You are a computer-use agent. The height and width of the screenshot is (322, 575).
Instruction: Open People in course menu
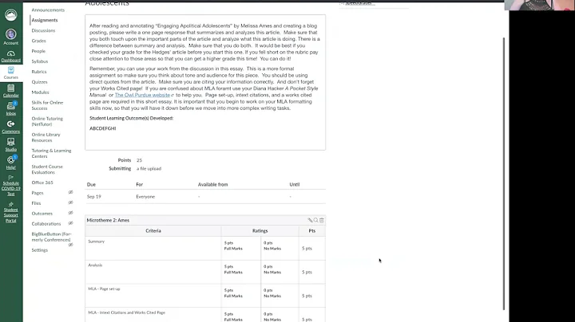38,51
